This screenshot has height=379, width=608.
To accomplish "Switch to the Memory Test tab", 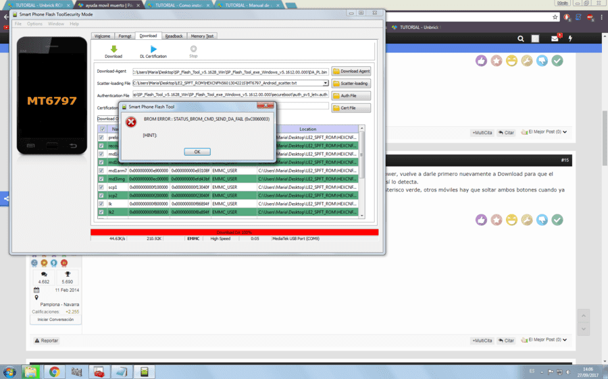I will 202,36.
